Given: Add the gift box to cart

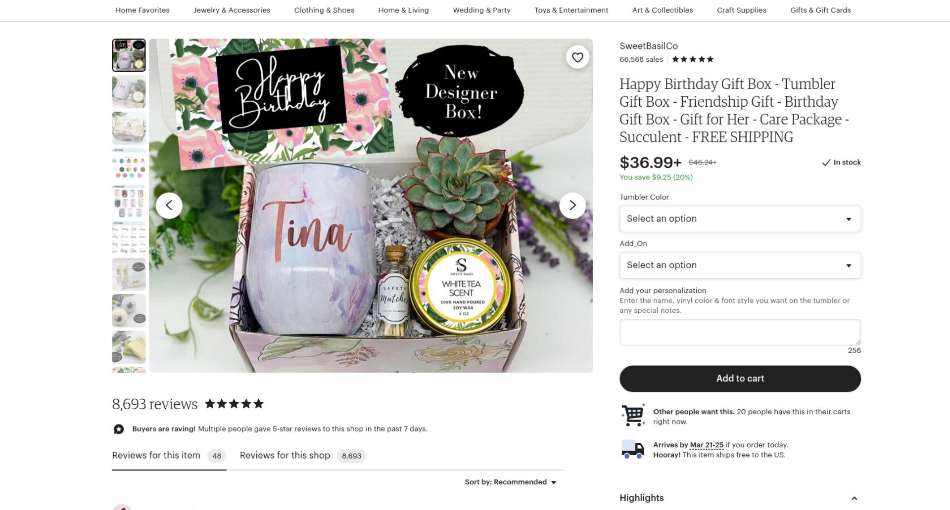Looking at the screenshot, I should (x=740, y=379).
